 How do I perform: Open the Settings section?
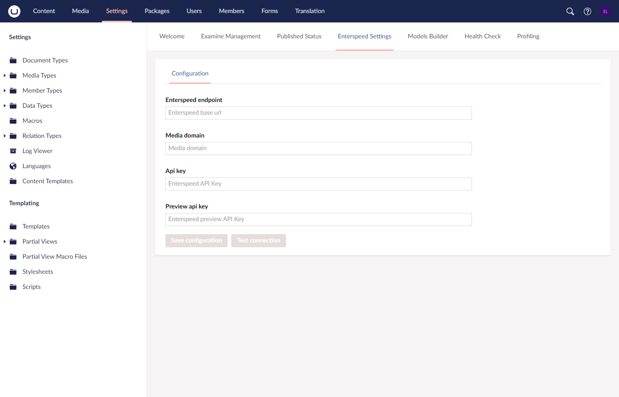[x=117, y=11]
